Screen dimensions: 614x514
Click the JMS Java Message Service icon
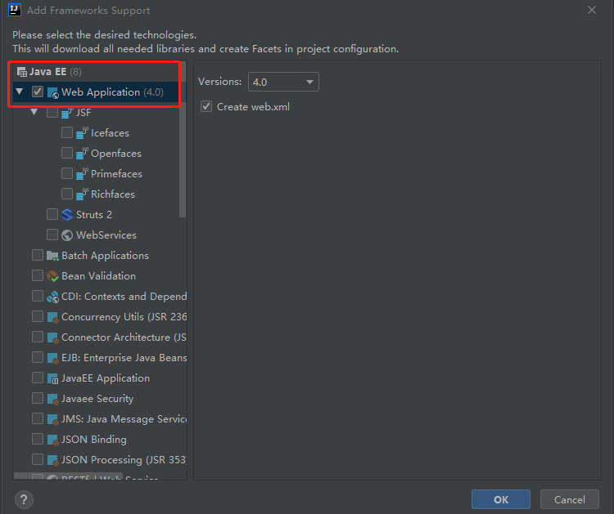point(52,419)
